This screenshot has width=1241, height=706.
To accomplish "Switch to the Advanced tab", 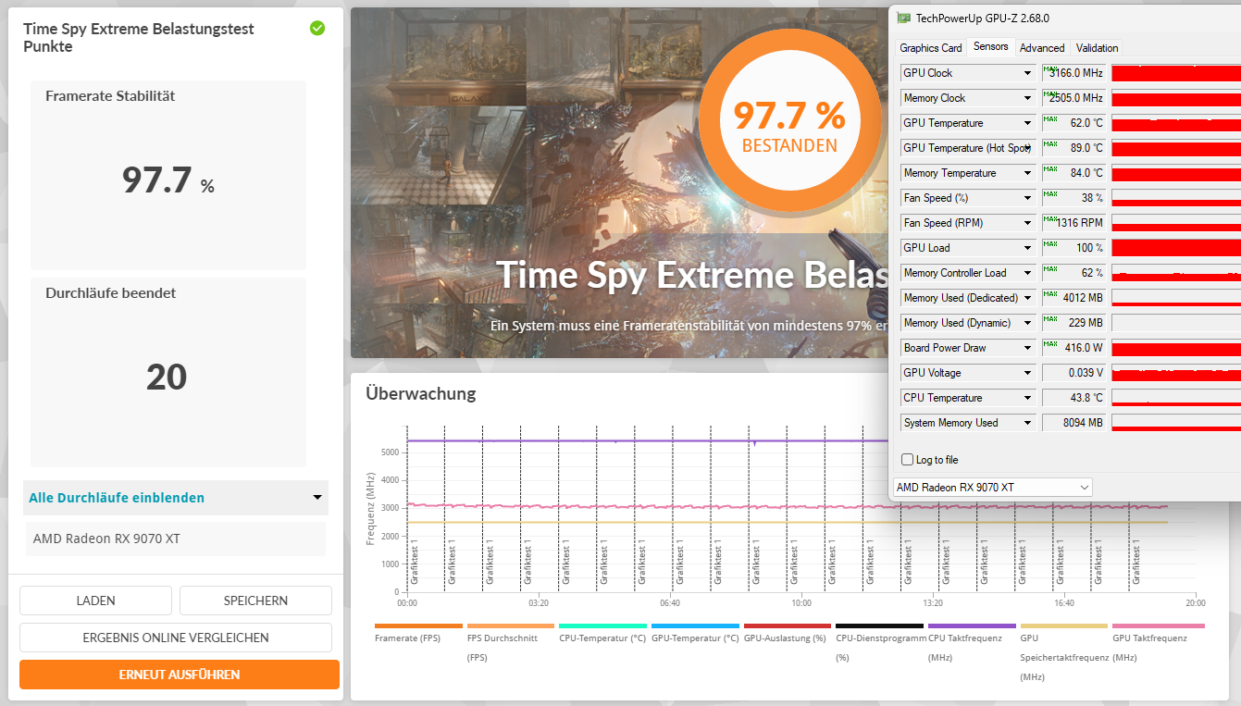I will tap(1042, 48).
